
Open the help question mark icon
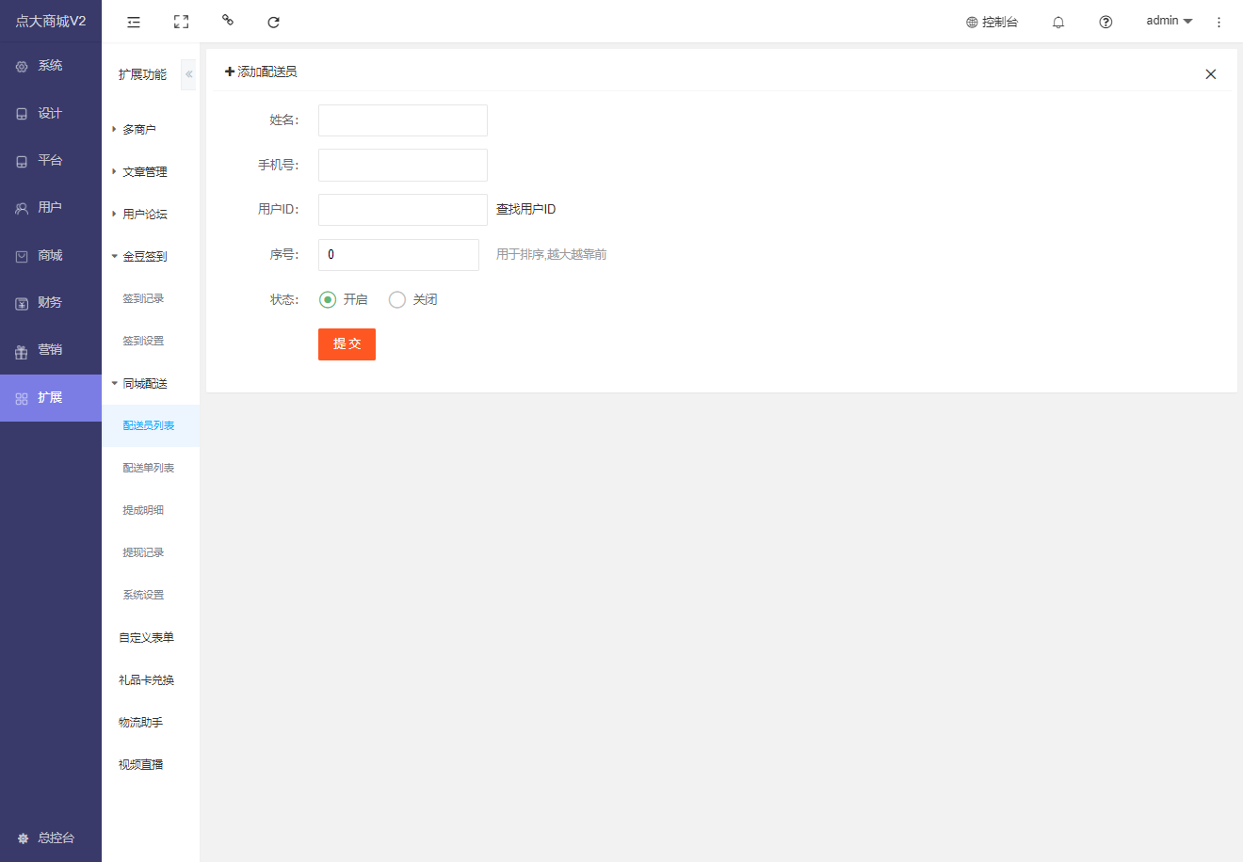tap(1106, 22)
